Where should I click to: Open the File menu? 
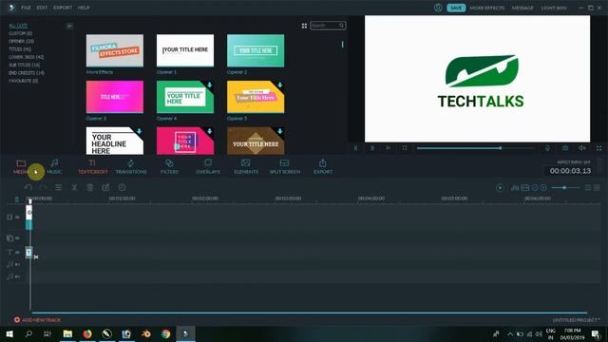tap(26, 8)
